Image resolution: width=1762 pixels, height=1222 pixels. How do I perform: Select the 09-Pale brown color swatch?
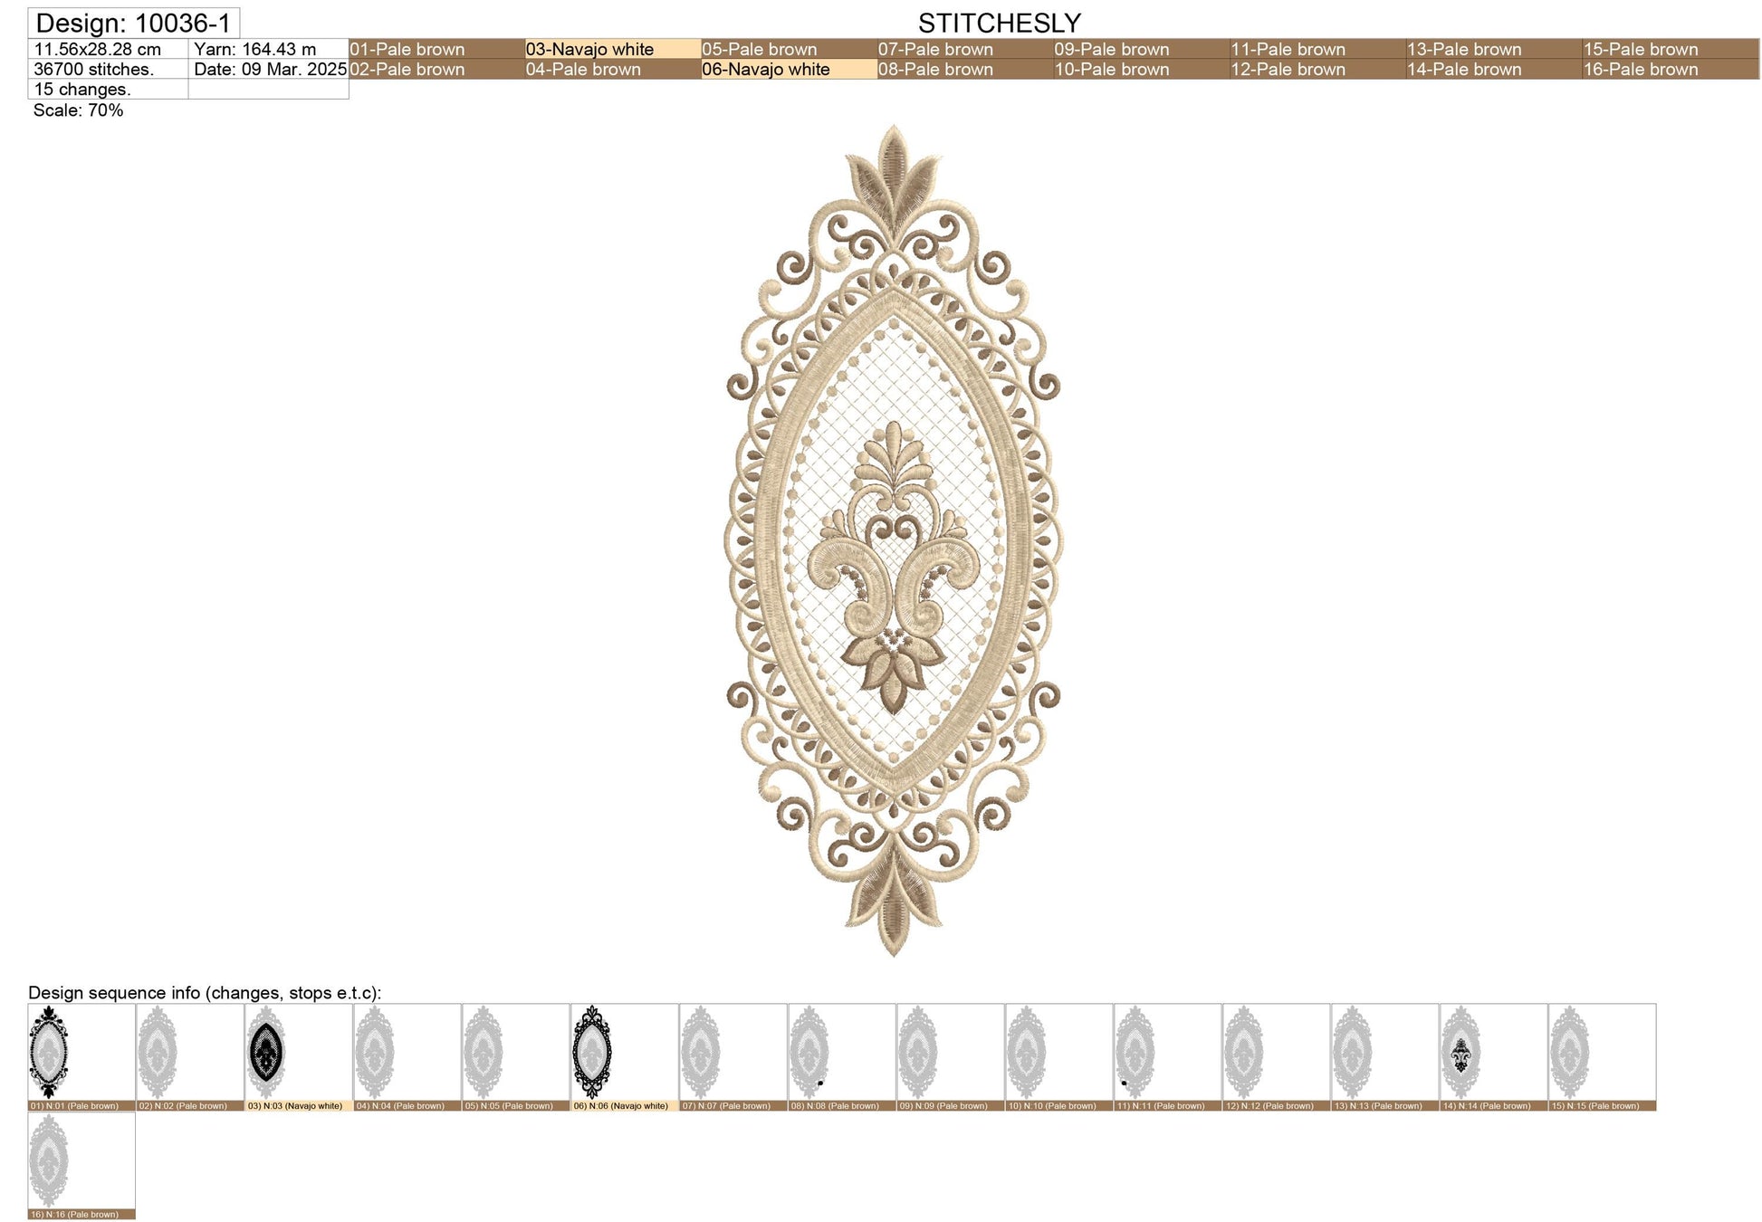click(x=1141, y=49)
